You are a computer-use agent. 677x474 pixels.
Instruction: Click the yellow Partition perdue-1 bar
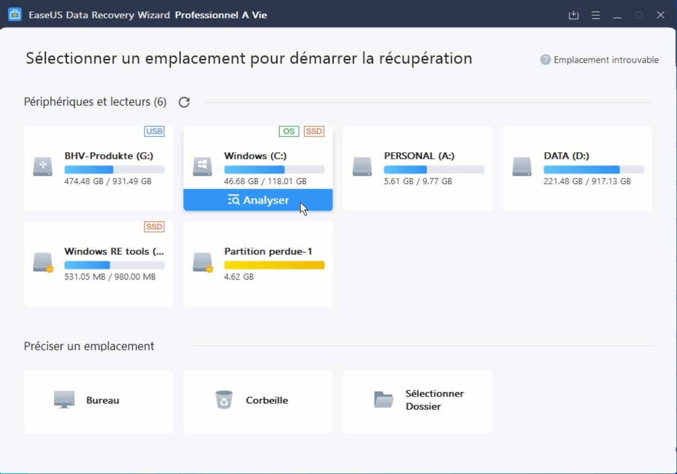coord(274,265)
